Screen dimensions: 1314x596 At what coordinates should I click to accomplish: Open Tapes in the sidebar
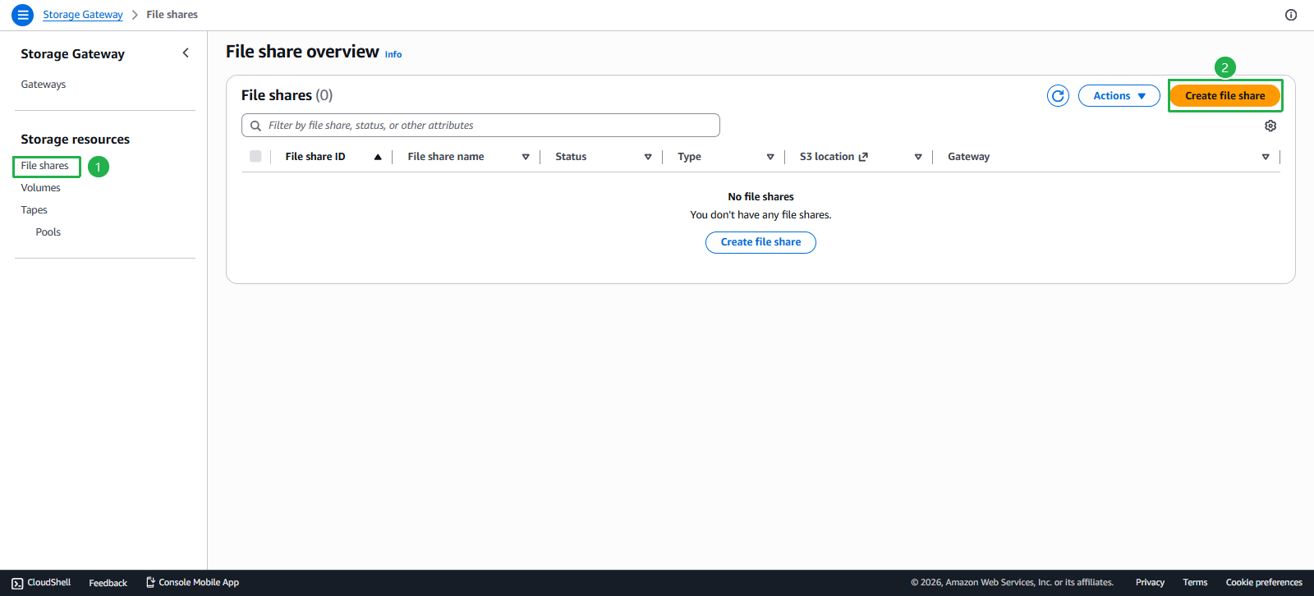[34, 210]
